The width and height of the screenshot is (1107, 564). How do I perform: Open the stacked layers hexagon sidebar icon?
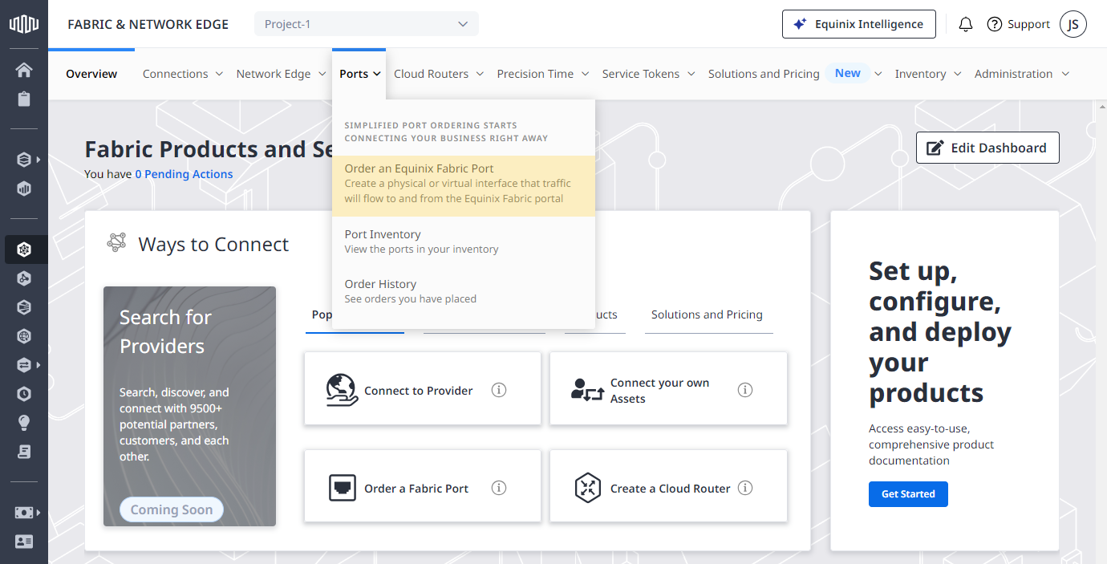(24, 160)
